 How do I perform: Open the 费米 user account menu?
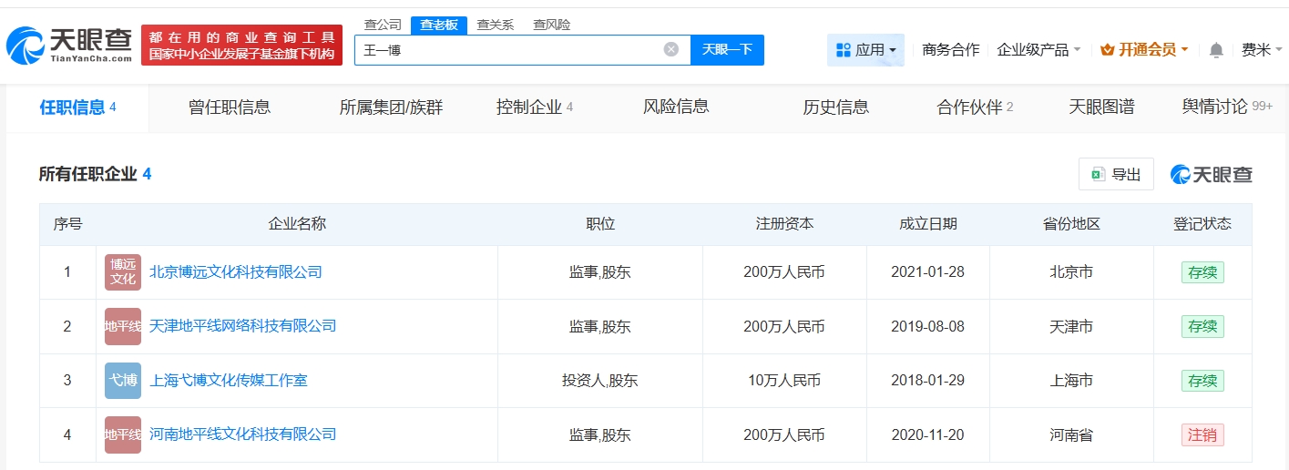1261,50
